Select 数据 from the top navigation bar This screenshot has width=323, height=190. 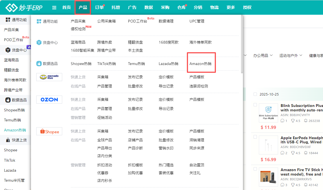(x=149, y=7)
